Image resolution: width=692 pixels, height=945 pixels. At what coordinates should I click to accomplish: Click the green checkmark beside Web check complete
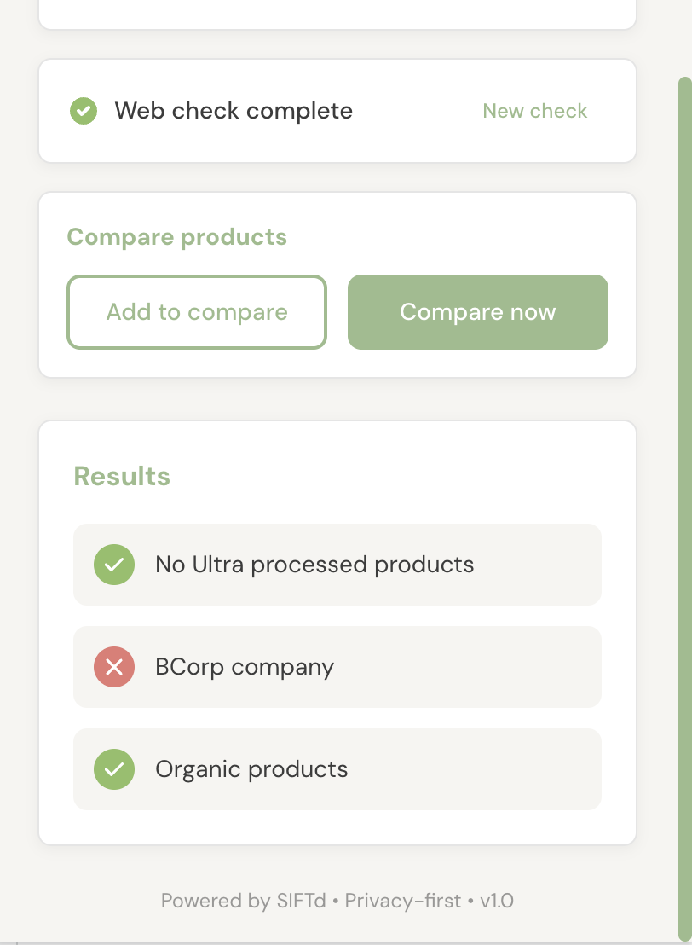pyautogui.click(x=83, y=111)
